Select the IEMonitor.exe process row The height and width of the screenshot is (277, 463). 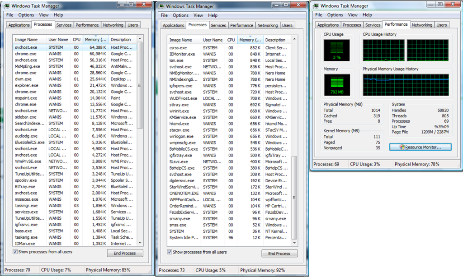229,54
